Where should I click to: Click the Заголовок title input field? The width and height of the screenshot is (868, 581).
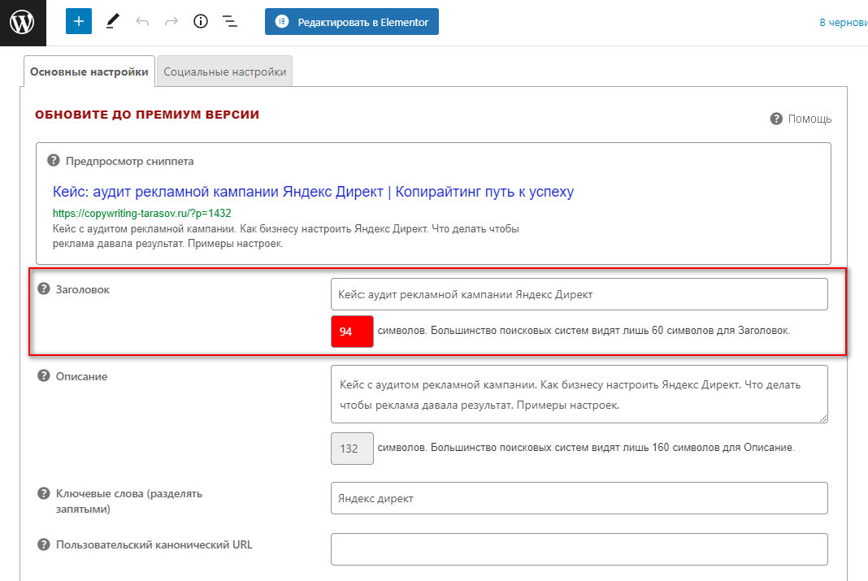click(579, 294)
